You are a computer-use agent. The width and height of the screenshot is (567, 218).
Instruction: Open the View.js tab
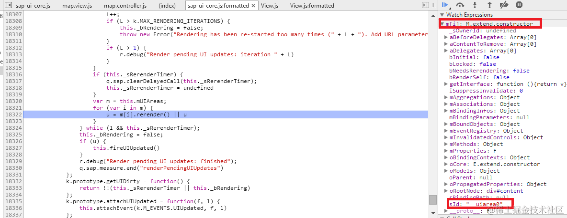270,5
